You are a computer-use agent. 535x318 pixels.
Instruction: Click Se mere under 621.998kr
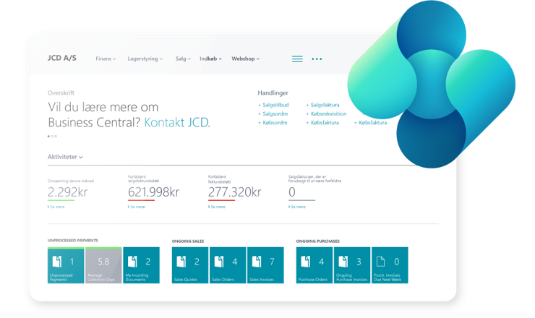click(137, 207)
